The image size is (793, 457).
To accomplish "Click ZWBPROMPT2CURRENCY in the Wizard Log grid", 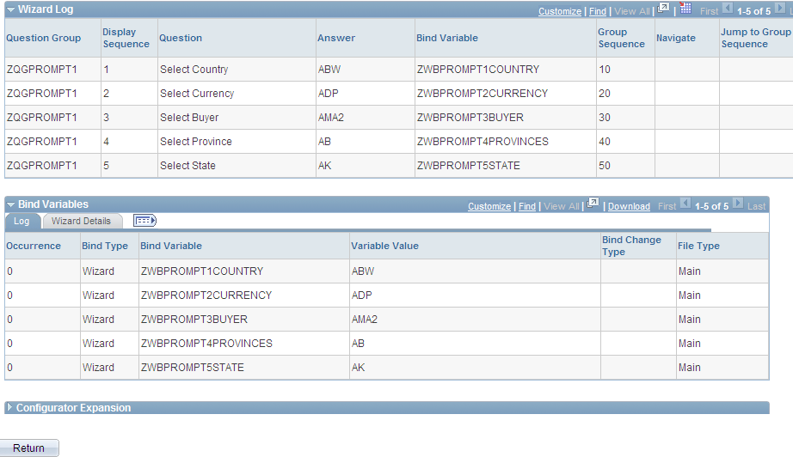I will [x=483, y=94].
